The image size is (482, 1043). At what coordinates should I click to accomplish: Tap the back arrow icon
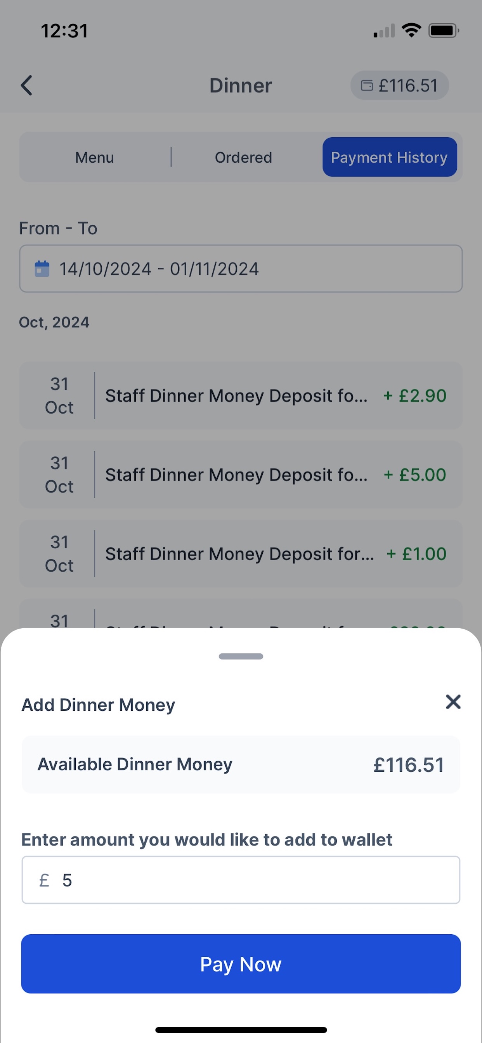pyautogui.click(x=27, y=85)
